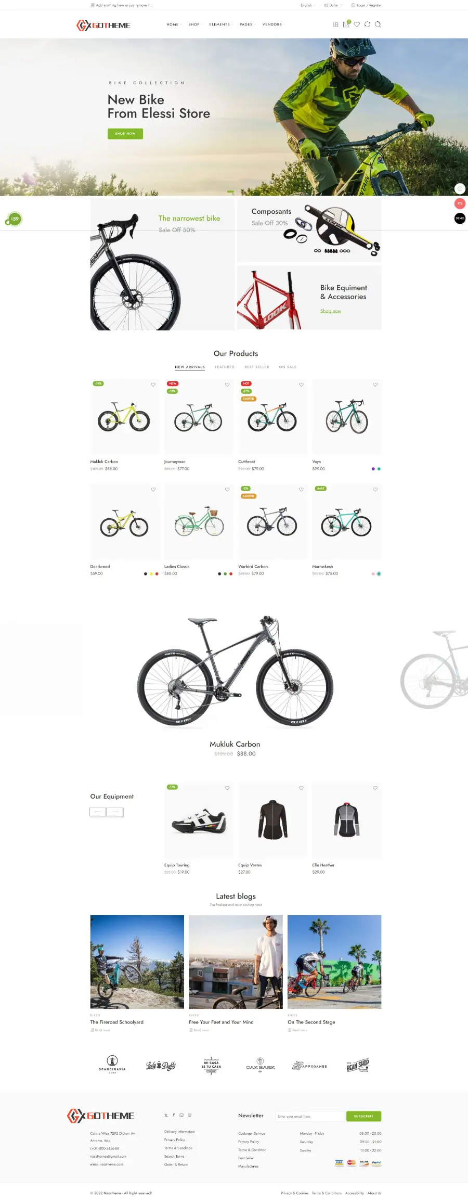Screen dimensions: 468x1203
Task: Open the shopping cart icon in header
Action: click(346, 24)
